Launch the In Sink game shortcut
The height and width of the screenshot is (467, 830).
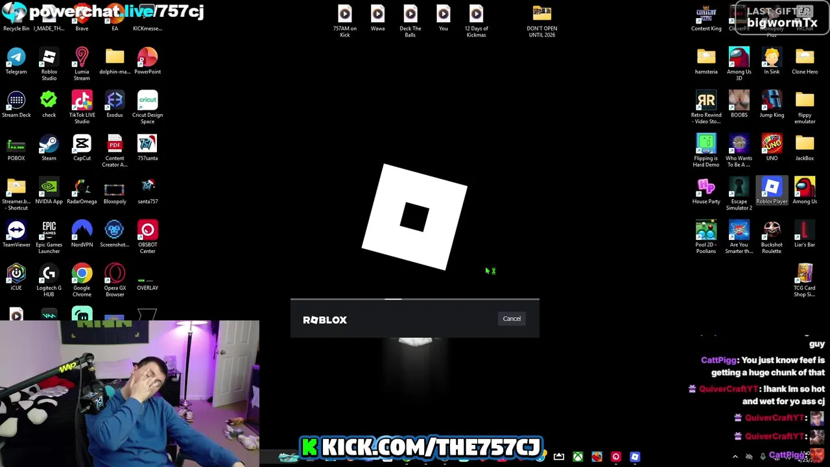point(772,61)
